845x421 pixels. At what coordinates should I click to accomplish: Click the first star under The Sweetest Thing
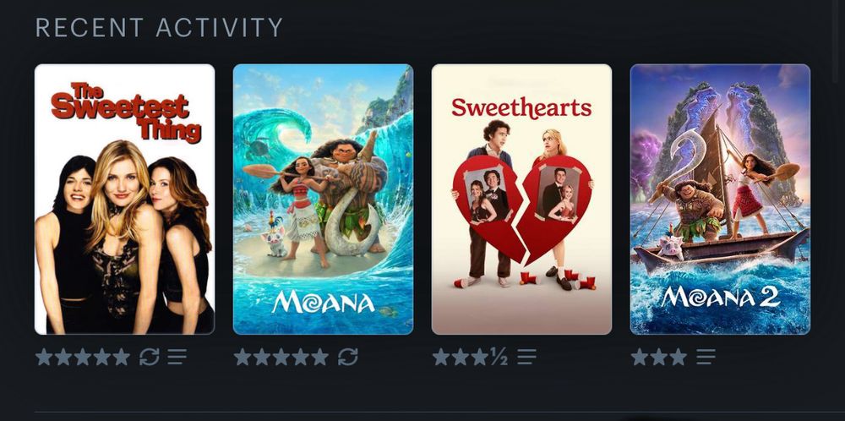pyautogui.click(x=44, y=357)
